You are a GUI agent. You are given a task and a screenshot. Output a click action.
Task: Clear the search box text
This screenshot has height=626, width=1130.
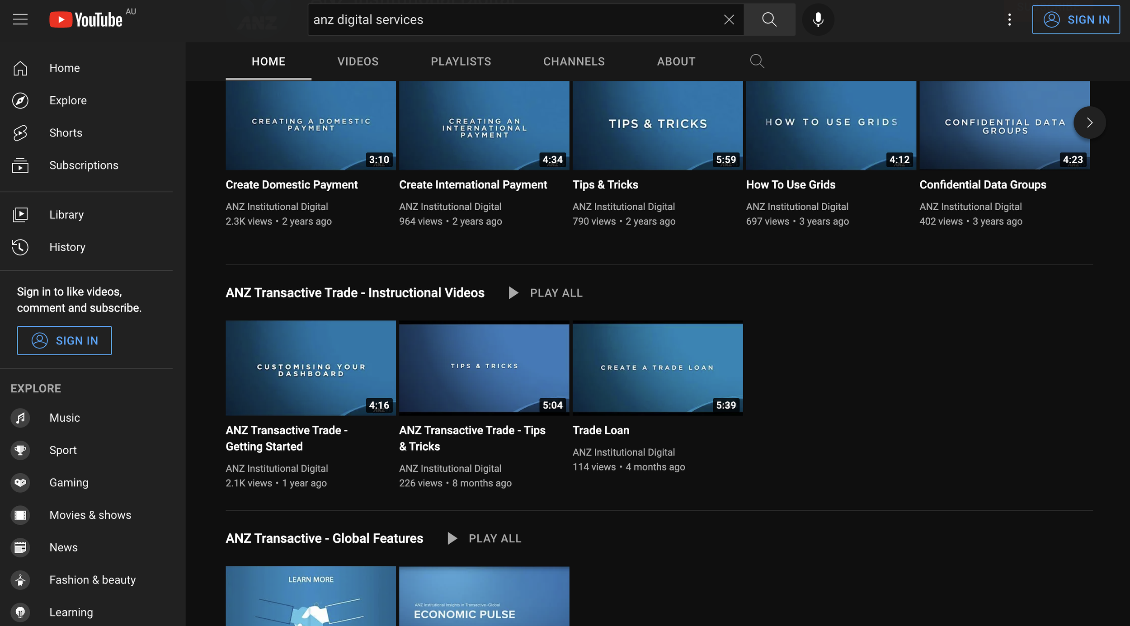(729, 19)
